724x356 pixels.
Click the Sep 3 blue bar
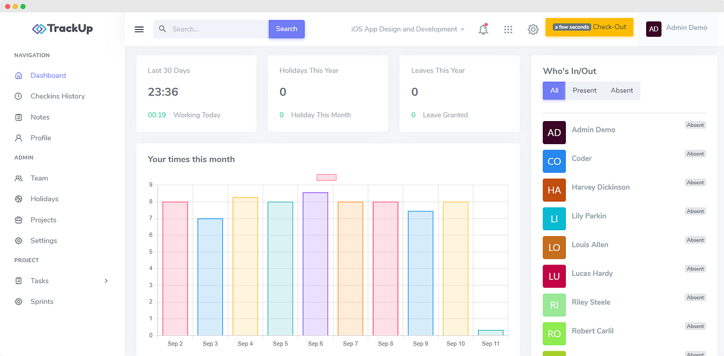(x=210, y=277)
